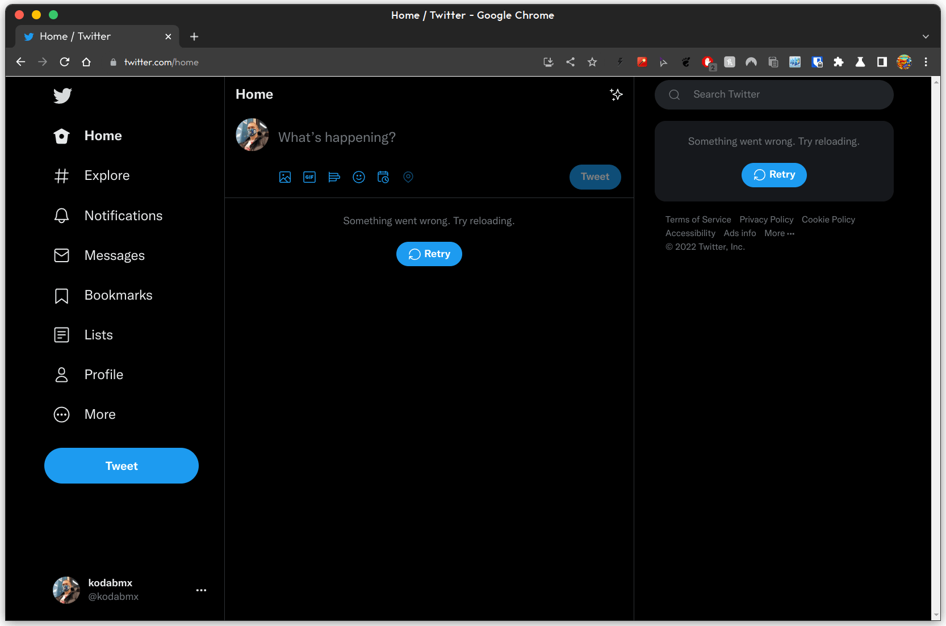Add media image icon to tweet
The image size is (946, 626).
(285, 177)
